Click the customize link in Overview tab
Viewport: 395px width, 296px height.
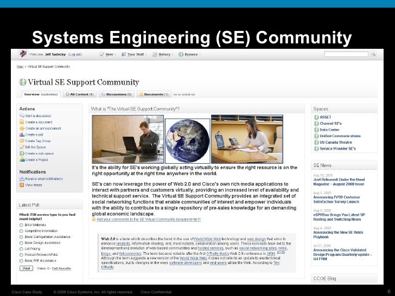[x=49, y=94]
